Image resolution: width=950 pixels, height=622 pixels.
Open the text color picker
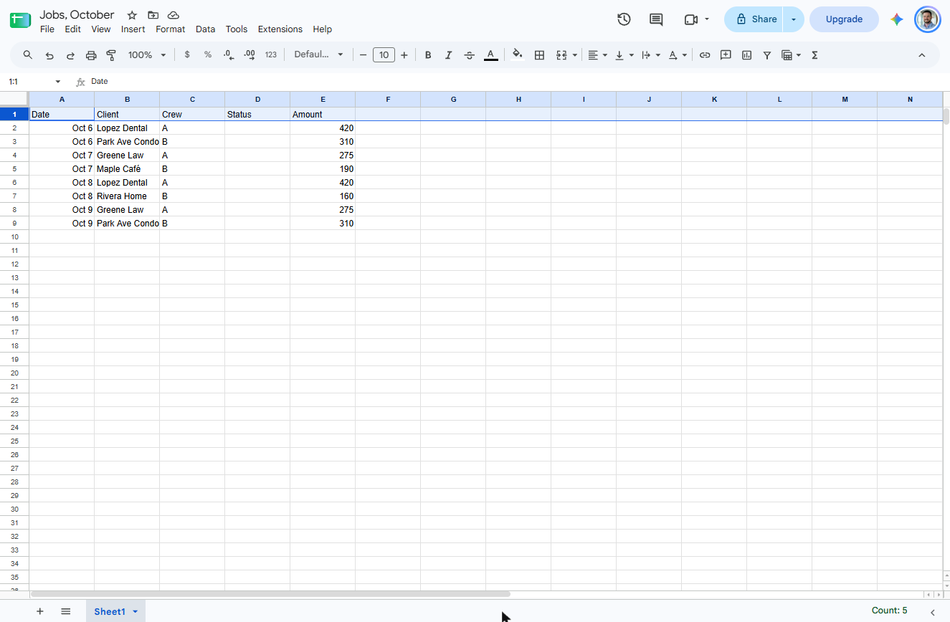pos(490,55)
